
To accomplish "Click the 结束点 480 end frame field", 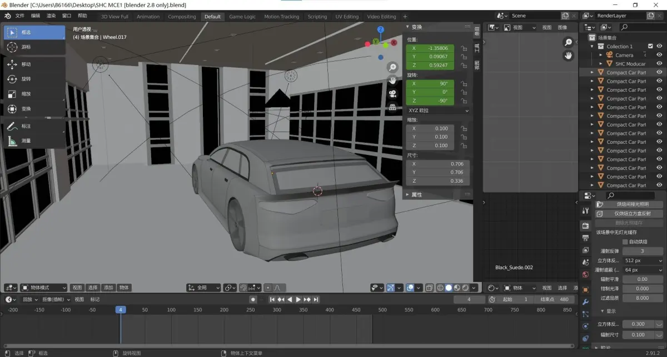I will (556, 299).
